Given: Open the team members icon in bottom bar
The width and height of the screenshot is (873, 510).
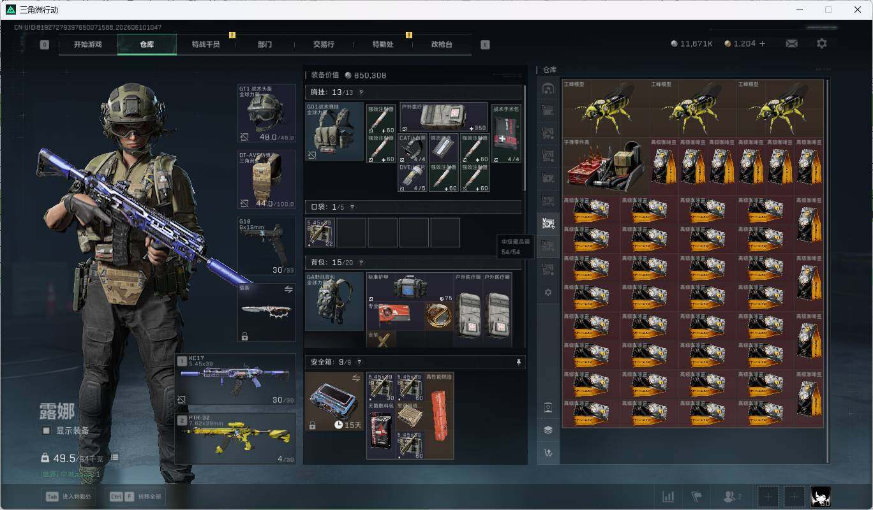Looking at the screenshot, I should (731, 497).
